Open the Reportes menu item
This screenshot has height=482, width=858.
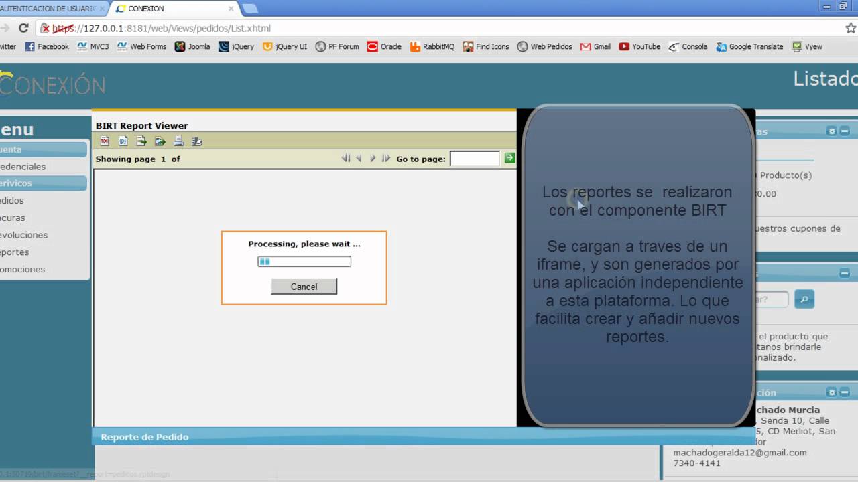15,252
